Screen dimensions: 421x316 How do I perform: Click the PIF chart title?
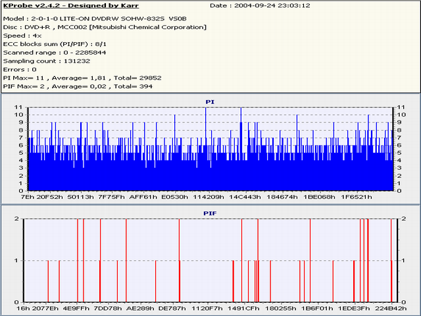pyautogui.click(x=210, y=213)
